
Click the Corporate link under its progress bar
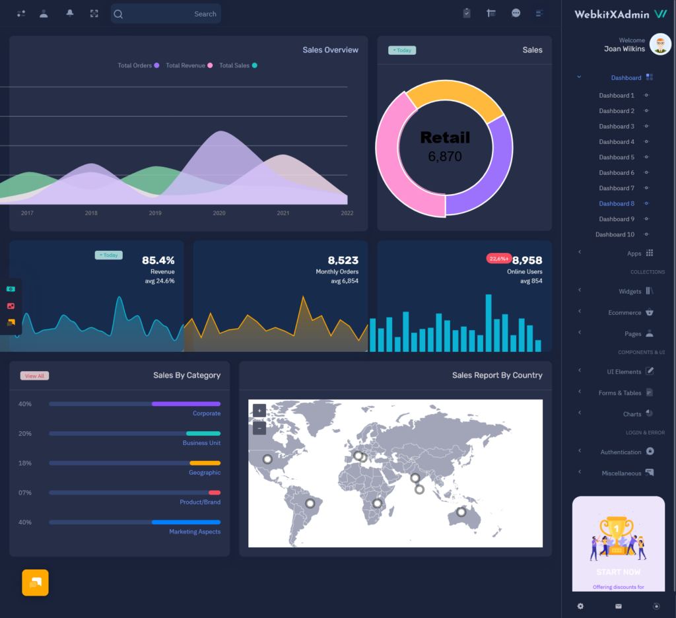[x=207, y=413]
